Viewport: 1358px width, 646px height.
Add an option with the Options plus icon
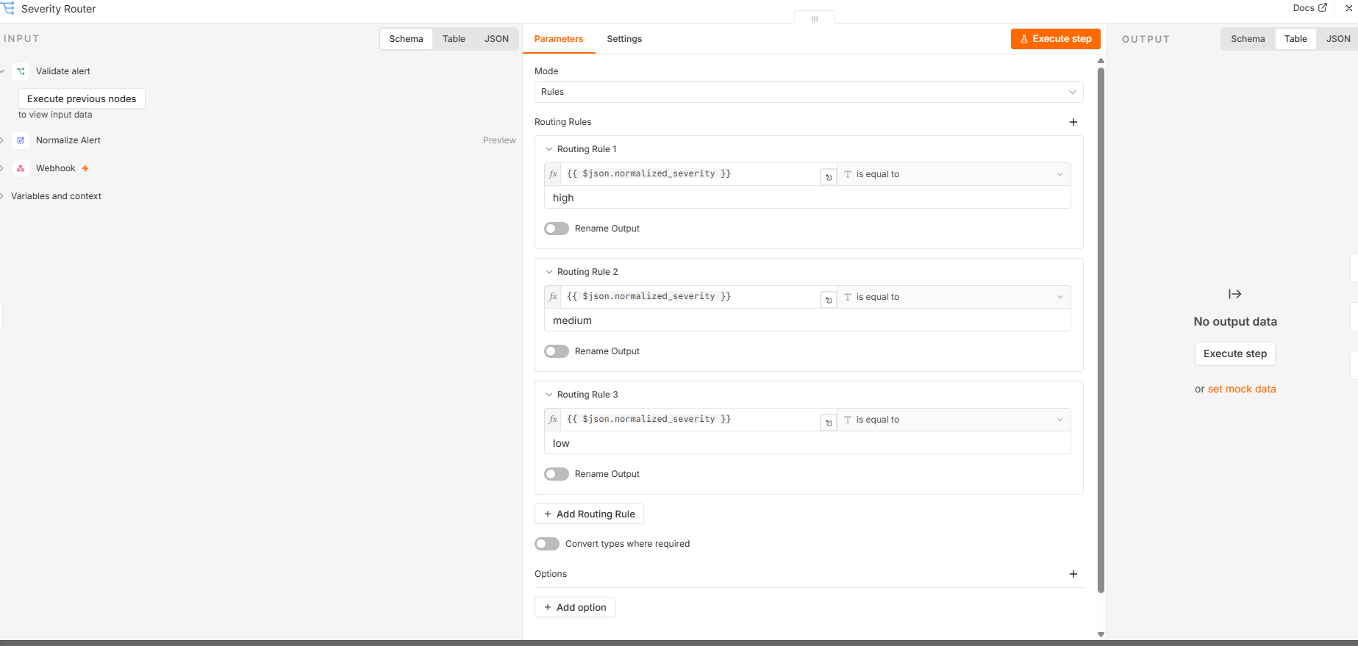click(x=1073, y=574)
